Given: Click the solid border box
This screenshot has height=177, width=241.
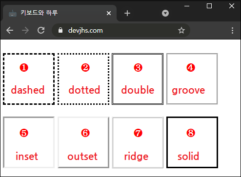Looking at the screenshot, I should click(192, 142).
